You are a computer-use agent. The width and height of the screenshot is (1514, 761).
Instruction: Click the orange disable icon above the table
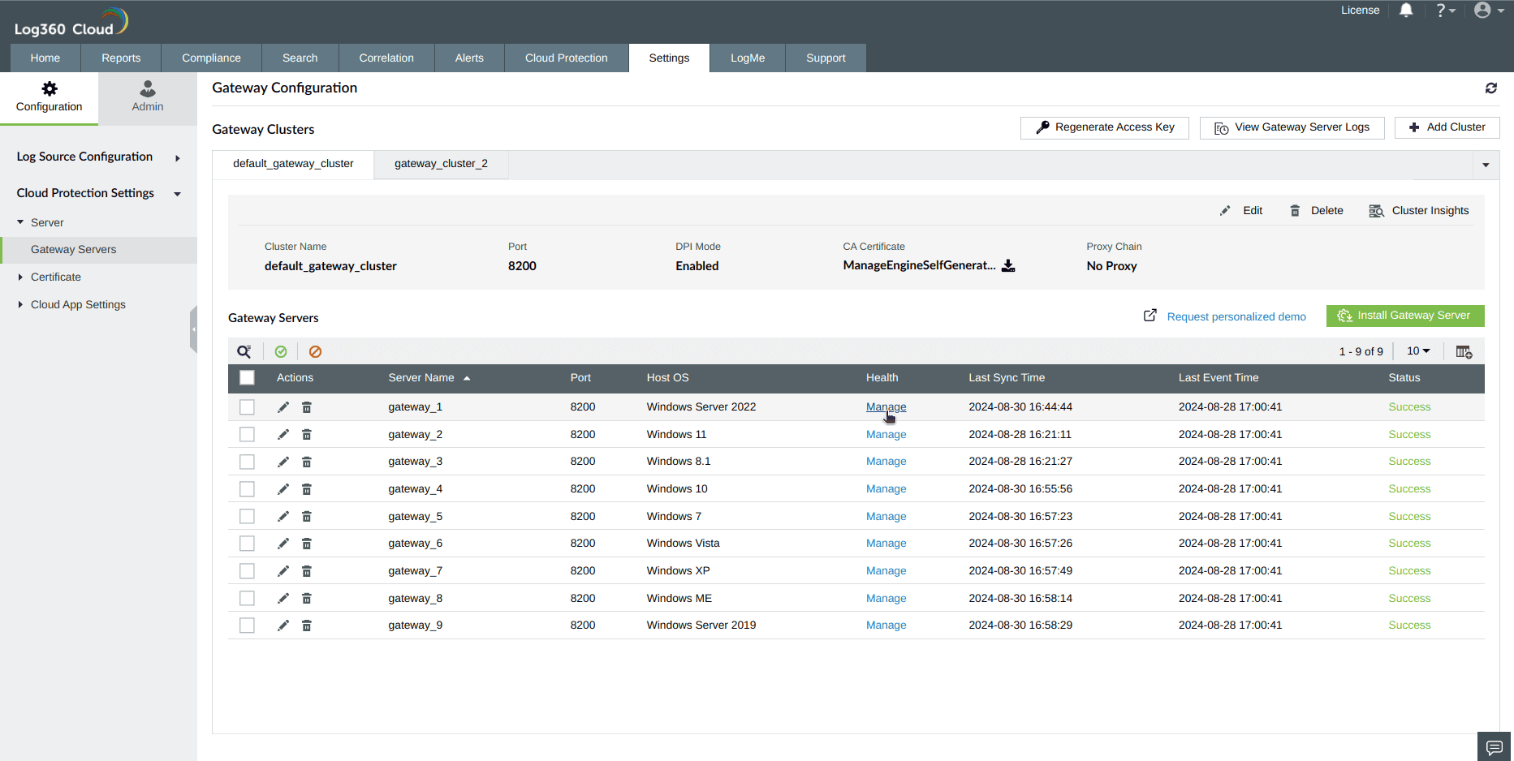[316, 351]
